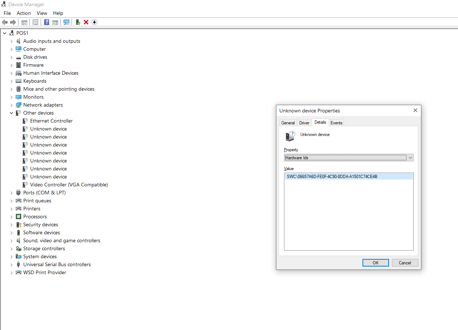
Task: Click the Cancel button
Action: tap(405, 263)
